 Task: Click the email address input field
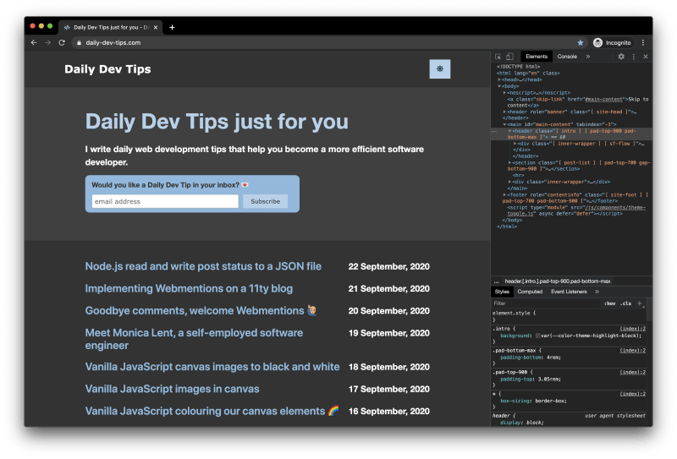[x=165, y=201]
